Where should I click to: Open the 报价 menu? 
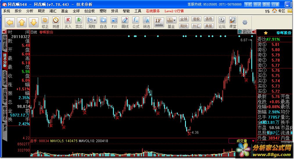click(x=18, y=11)
